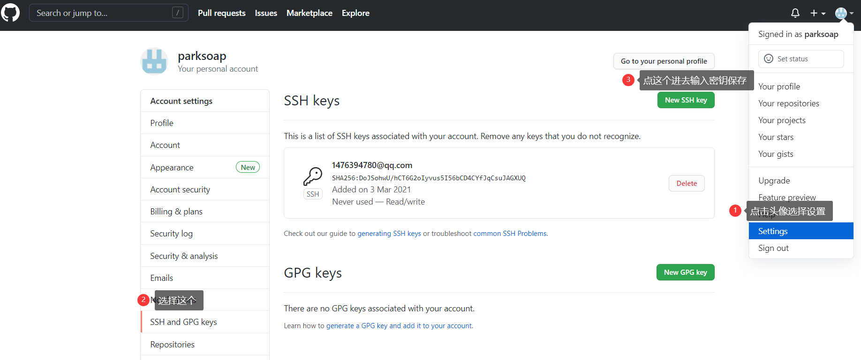The height and width of the screenshot is (360, 861).
Task: Click the New badge beside Appearance
Action: tap(248, 167)
